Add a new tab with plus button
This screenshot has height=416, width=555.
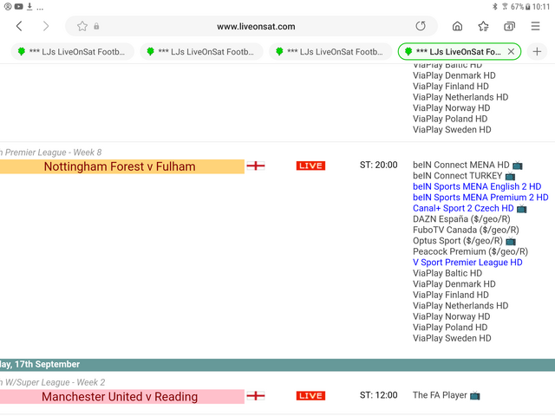537,52
